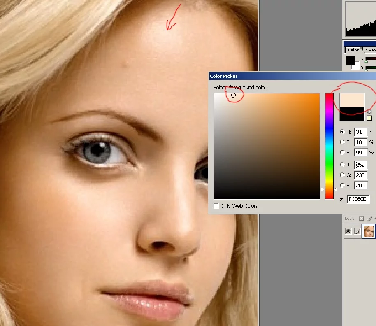Click the S value field showing 18
This screenshot has width=376, height=326.
(x=361, y=142)
